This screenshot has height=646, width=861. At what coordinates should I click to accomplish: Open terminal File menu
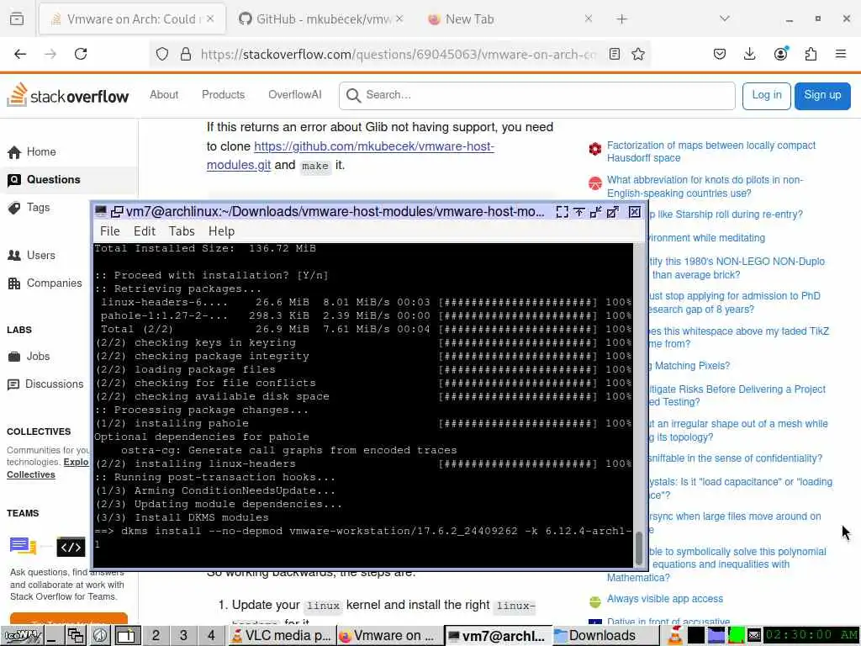[110, 231]
